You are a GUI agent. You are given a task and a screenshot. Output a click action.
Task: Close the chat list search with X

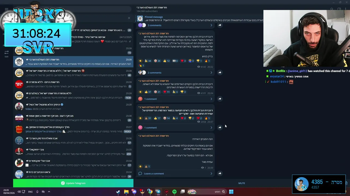[x=129, y=18]
